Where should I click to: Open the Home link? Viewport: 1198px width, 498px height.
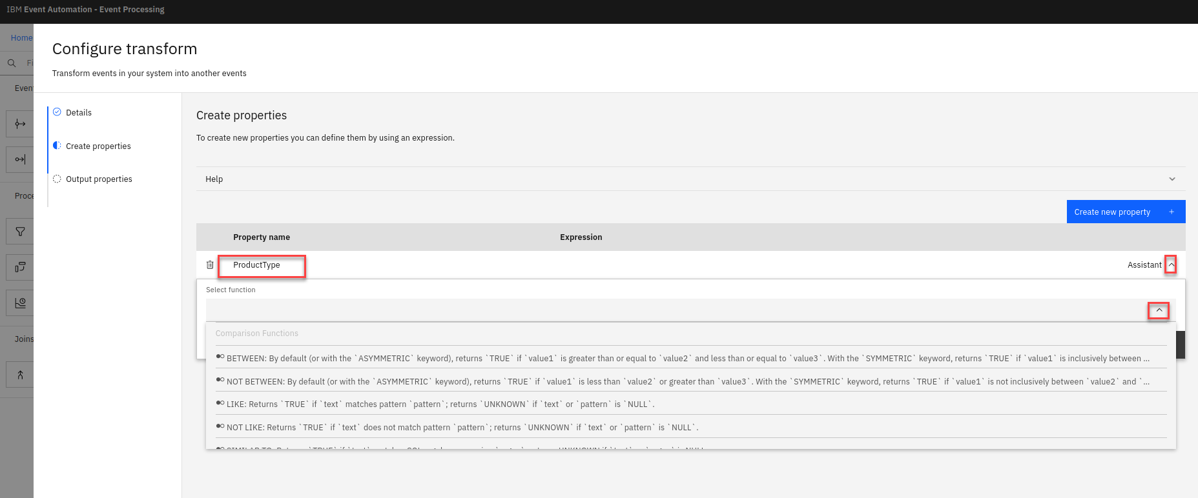click(x=21, y=38)
